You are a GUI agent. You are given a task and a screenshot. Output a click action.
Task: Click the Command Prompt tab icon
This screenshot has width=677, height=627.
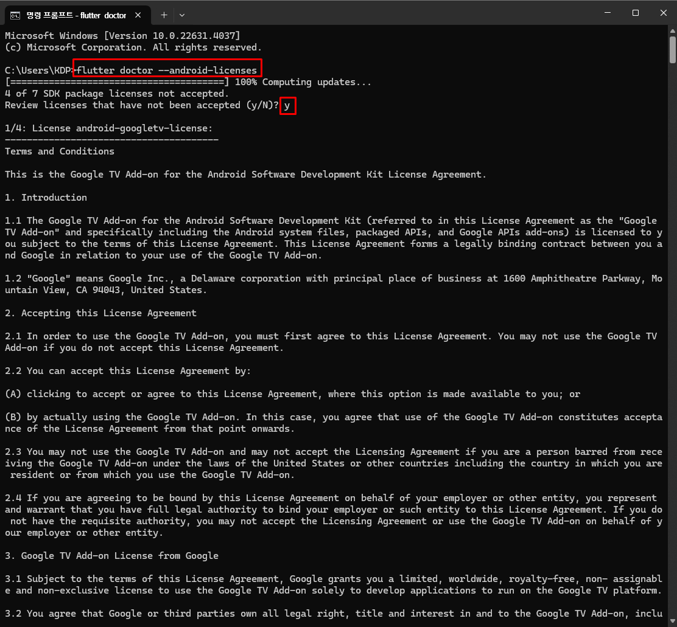click(15, 16)
